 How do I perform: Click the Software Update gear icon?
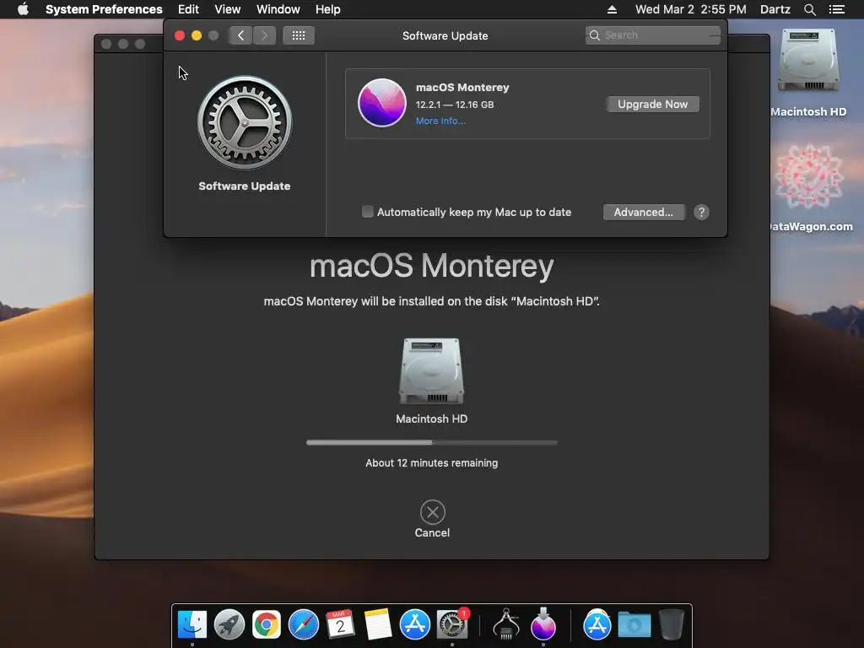tap(245, 122)
